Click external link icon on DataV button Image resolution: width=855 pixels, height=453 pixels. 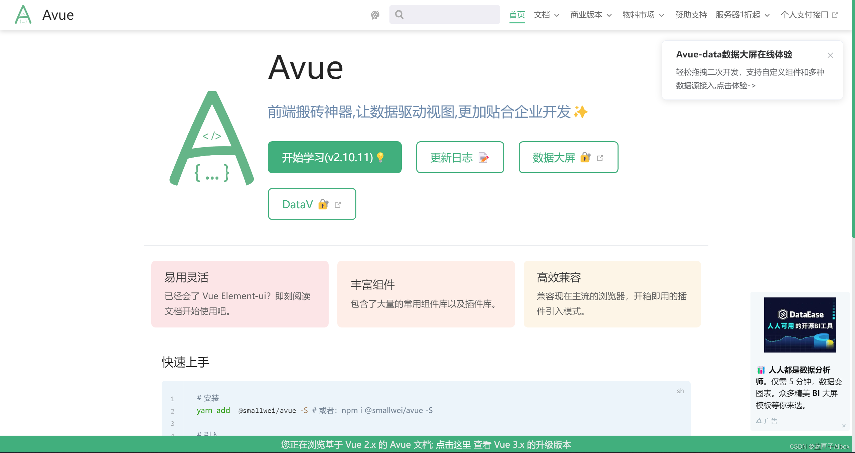(x=338, y=205)
